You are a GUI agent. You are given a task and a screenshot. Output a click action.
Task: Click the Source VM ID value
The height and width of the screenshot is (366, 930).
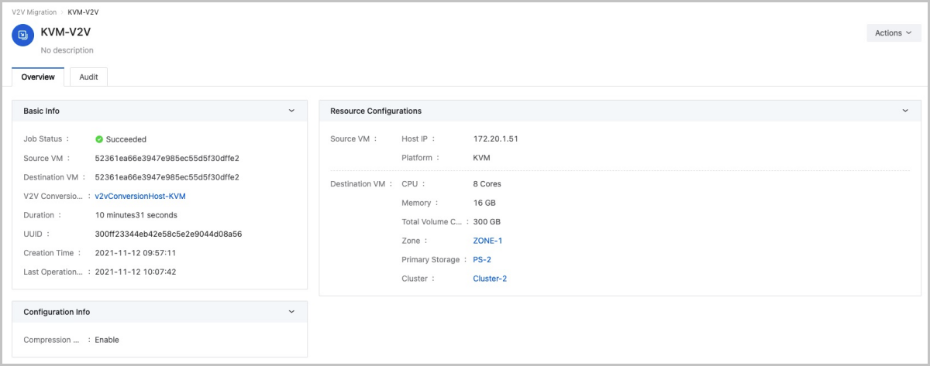[x=167, y=158]
